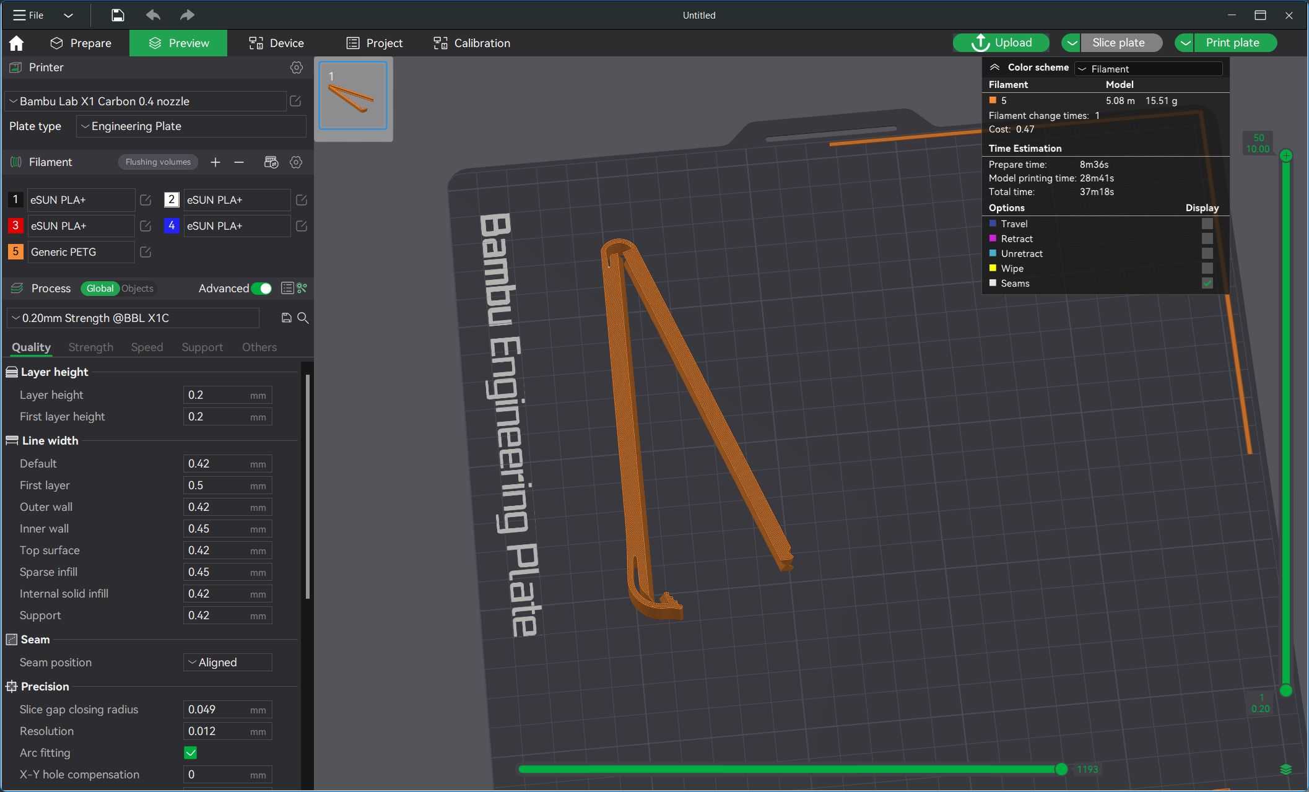Open the Calibration tab
Screen dimensions: 1309x792
[472, 43]
